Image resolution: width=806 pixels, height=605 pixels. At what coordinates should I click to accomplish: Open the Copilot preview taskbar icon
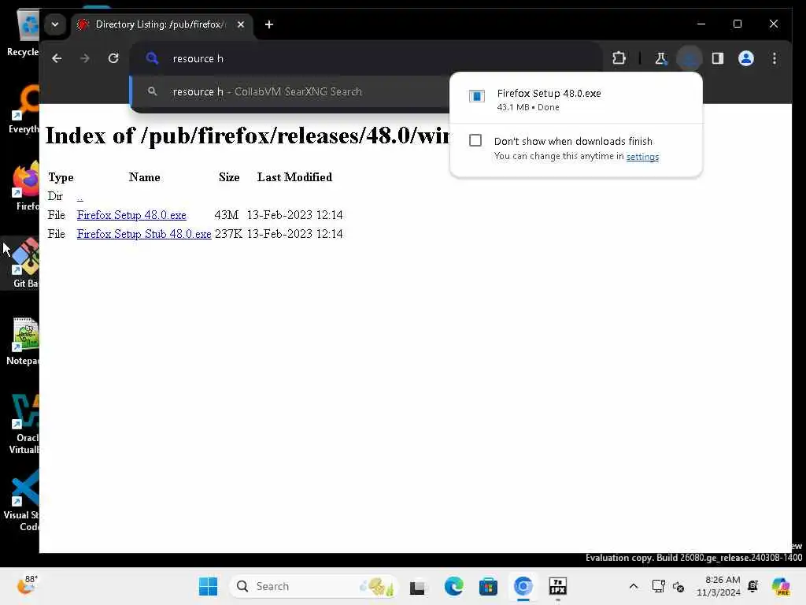pos(781,586)
